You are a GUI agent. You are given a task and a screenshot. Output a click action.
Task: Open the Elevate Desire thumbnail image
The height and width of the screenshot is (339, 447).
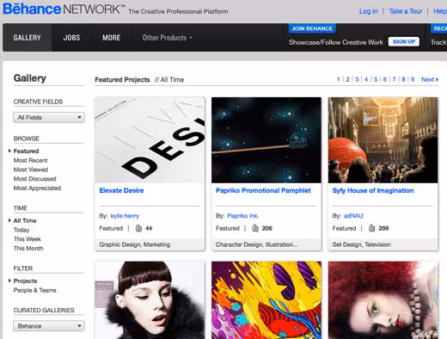pos(150,140)
